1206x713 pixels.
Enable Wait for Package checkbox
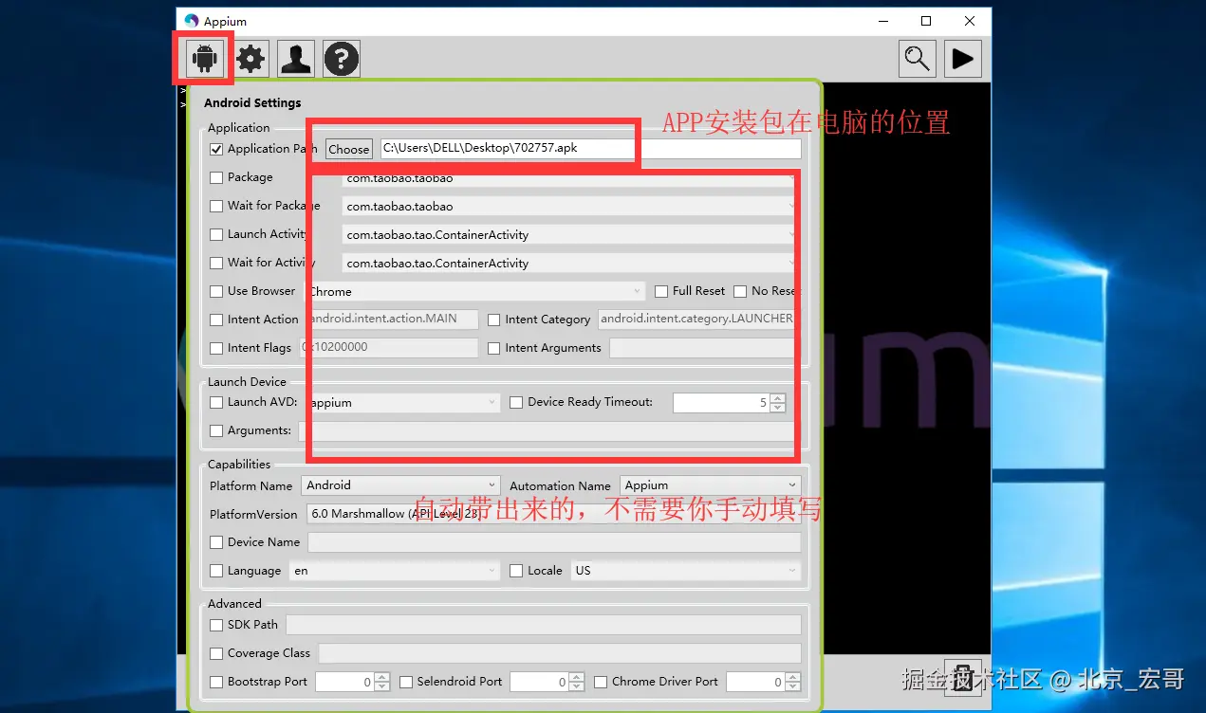coord(216,206)
